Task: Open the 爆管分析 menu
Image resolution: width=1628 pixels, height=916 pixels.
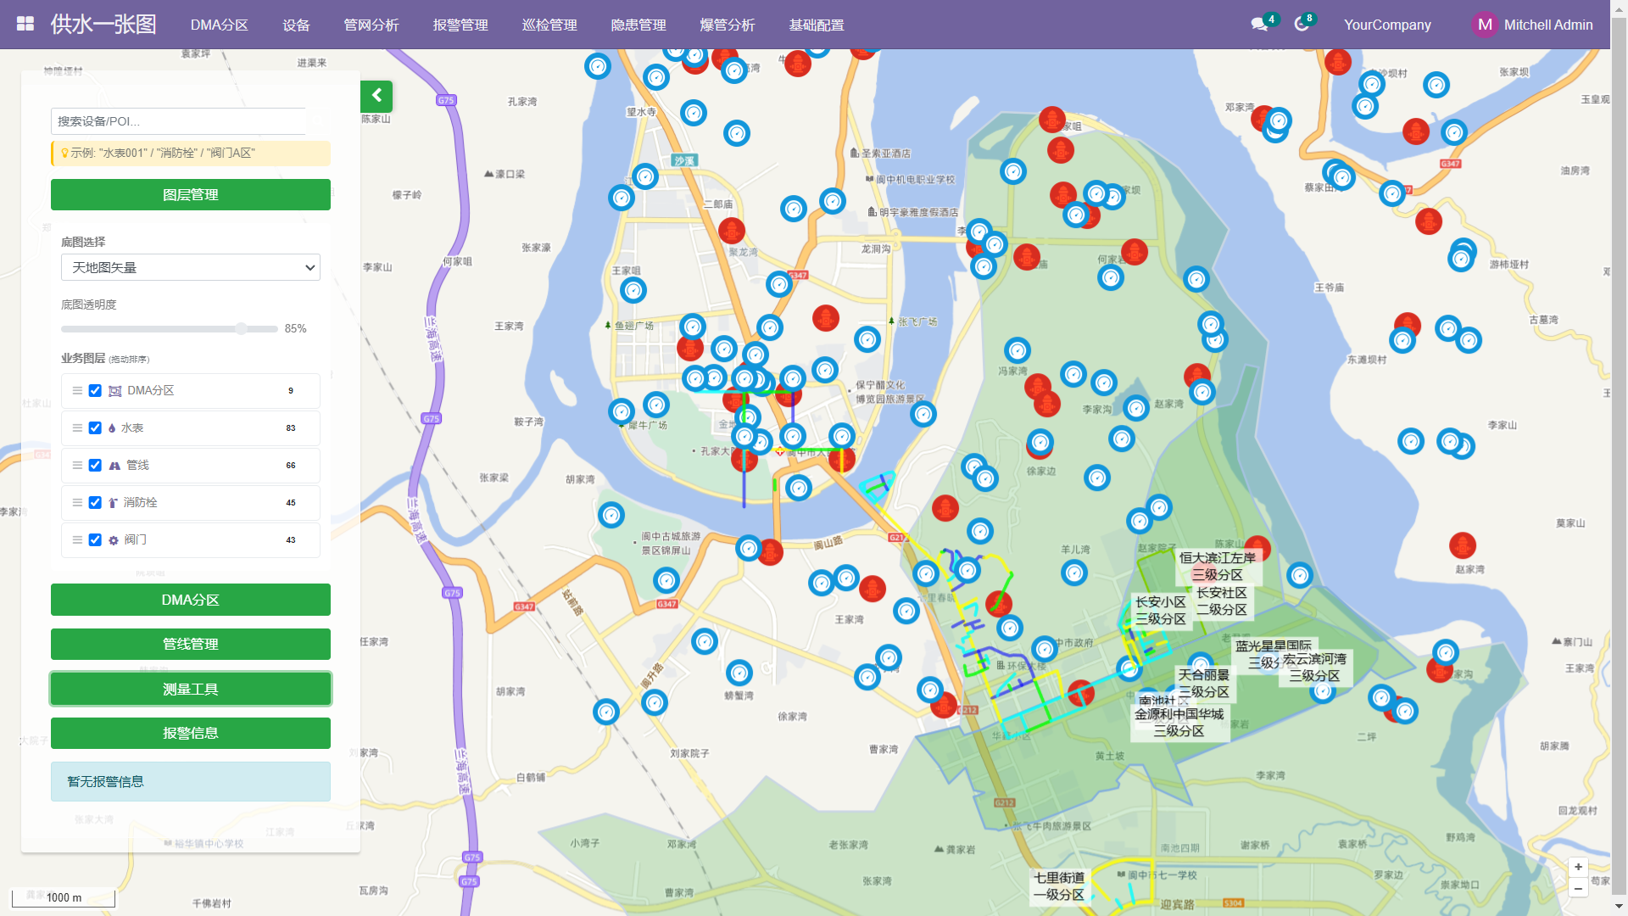Action: 727,25
